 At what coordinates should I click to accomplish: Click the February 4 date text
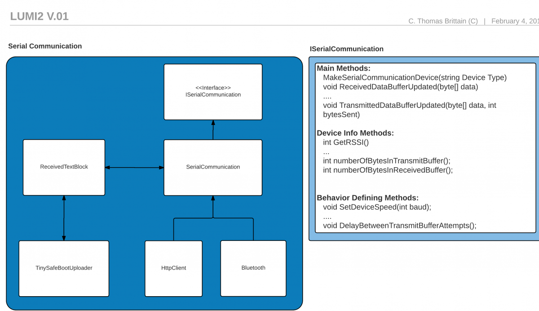coord(515,21)
